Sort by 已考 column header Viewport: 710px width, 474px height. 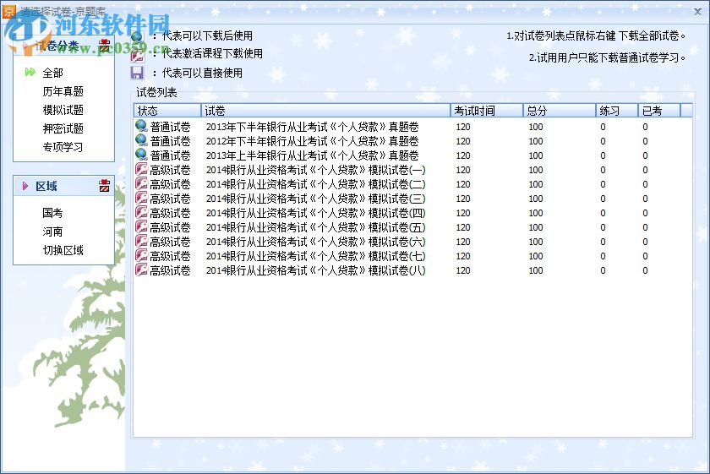659,111
